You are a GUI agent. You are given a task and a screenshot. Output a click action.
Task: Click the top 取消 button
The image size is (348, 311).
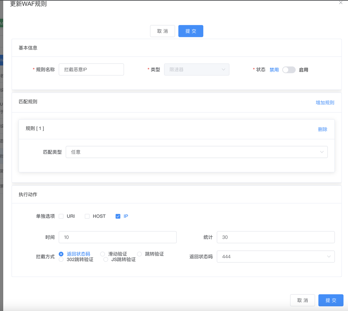point(162,31)
